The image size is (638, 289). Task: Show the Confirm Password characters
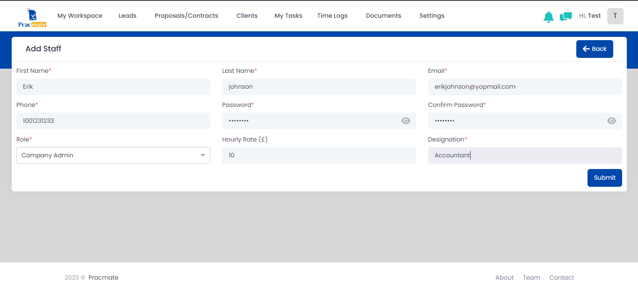pos(611,121)
